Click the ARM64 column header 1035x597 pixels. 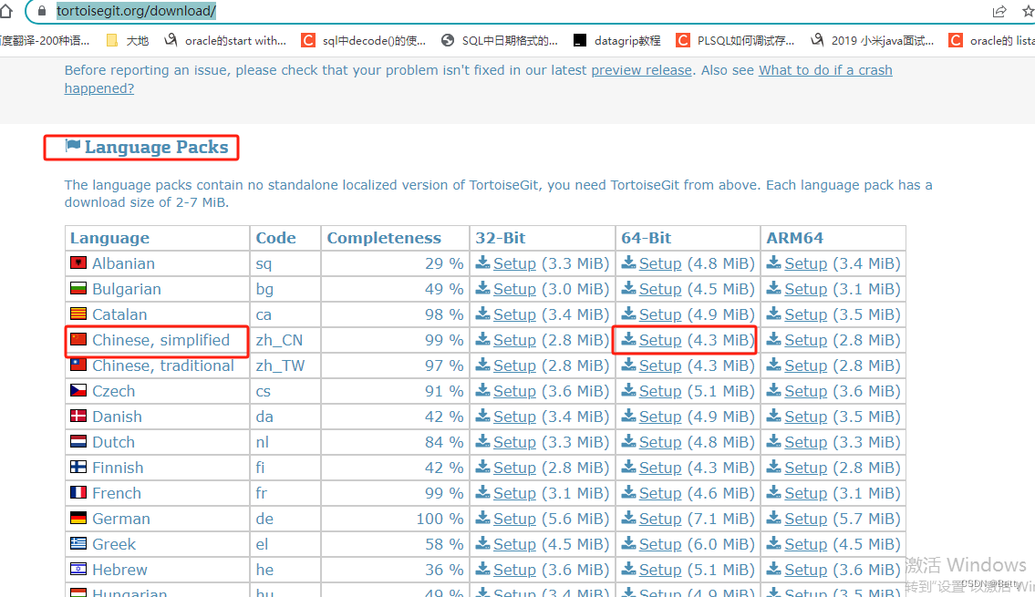click(795, 238)
